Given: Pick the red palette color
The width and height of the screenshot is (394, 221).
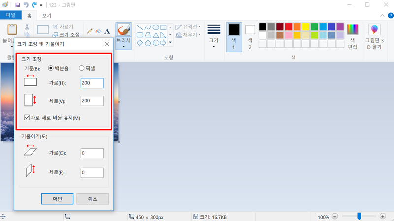Looking at the screenshot, I should (289, 27).
